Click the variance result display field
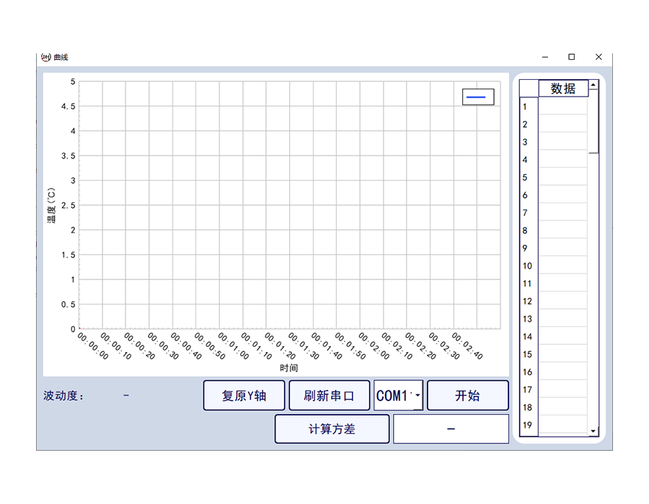The image size is (649, 504). [x=451, y=428]
